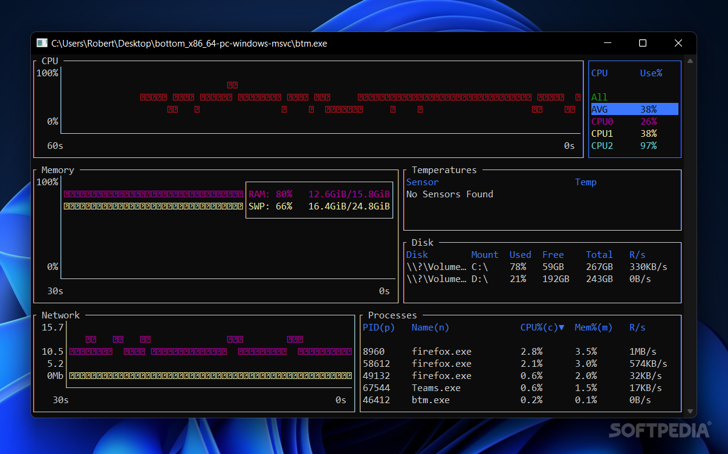Screen dimensions: 728x454
Task: Click the 1MB/s rate of PID 8960
Action: pos(643,352)
